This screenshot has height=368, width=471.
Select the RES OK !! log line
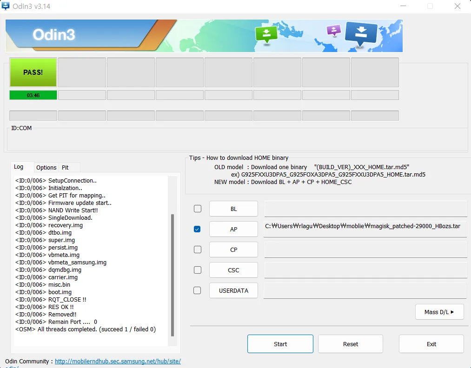45,307
